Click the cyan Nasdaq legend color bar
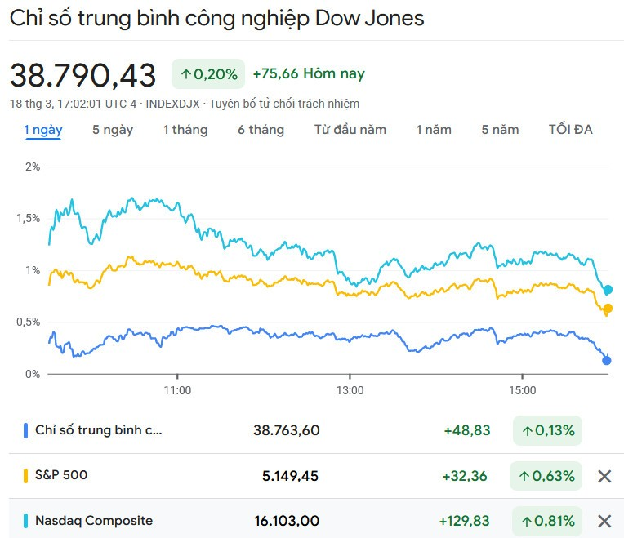The image size is (624, 538). click(x=26, y=521)
